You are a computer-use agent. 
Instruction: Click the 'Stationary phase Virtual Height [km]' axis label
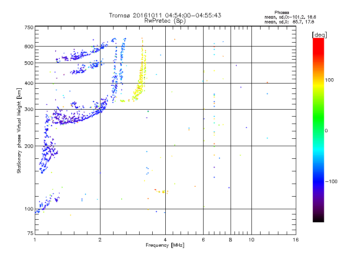19,131
